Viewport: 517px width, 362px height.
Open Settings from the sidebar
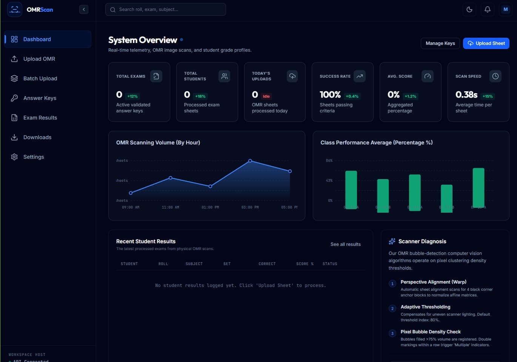(48, 157)
